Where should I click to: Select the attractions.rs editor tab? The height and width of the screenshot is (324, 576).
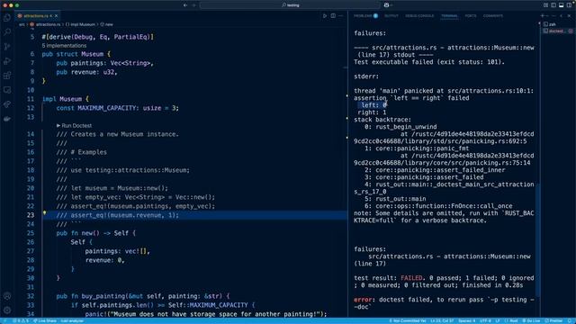coord(38,16)
